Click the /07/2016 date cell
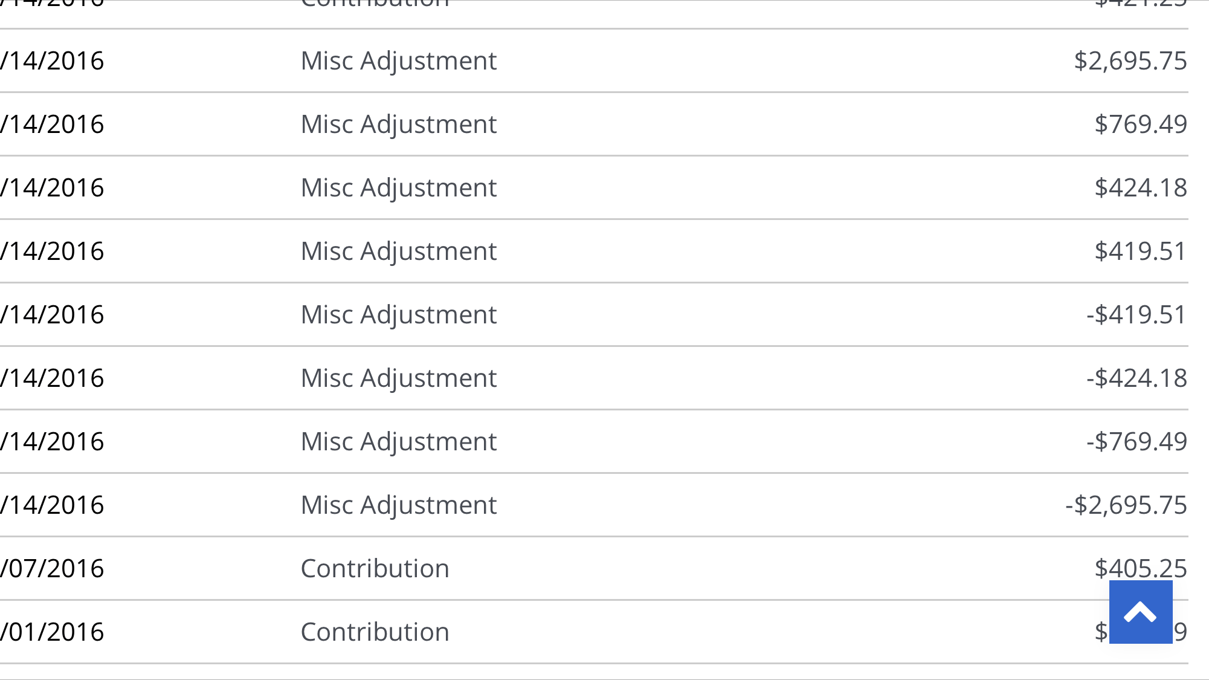 pos(52,568)
